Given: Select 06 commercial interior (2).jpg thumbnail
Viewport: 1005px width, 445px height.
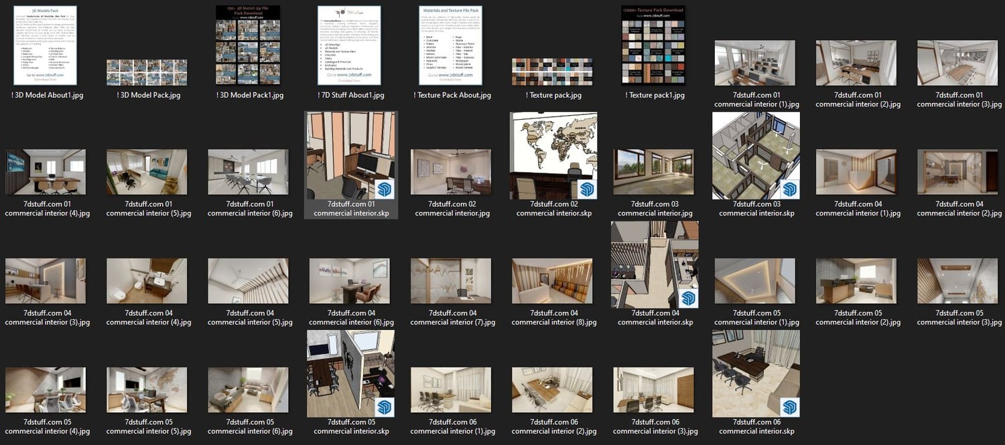Looking at the screenshot, I should 553,390.
